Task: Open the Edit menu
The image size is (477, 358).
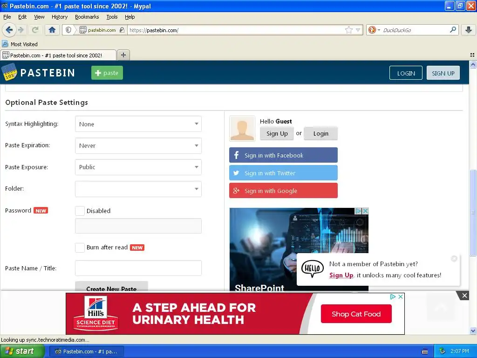Action: (x=22, y=17)
